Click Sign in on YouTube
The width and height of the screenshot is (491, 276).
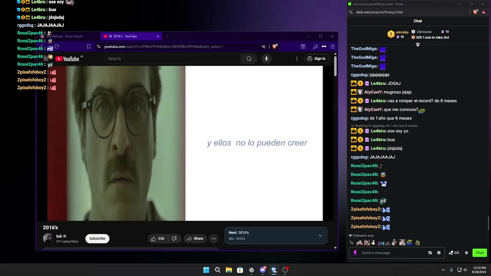pyautogui.click(x=316, y=59)
